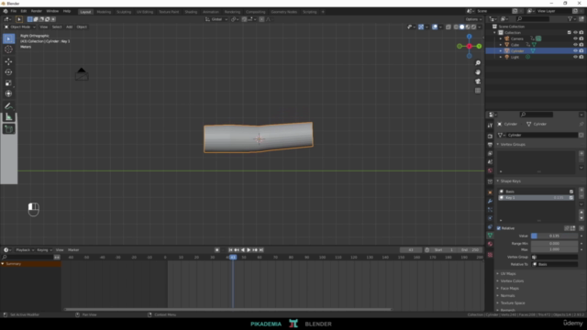Select the Move tool
Screen dimensions: 587x330
click(8, 61)
